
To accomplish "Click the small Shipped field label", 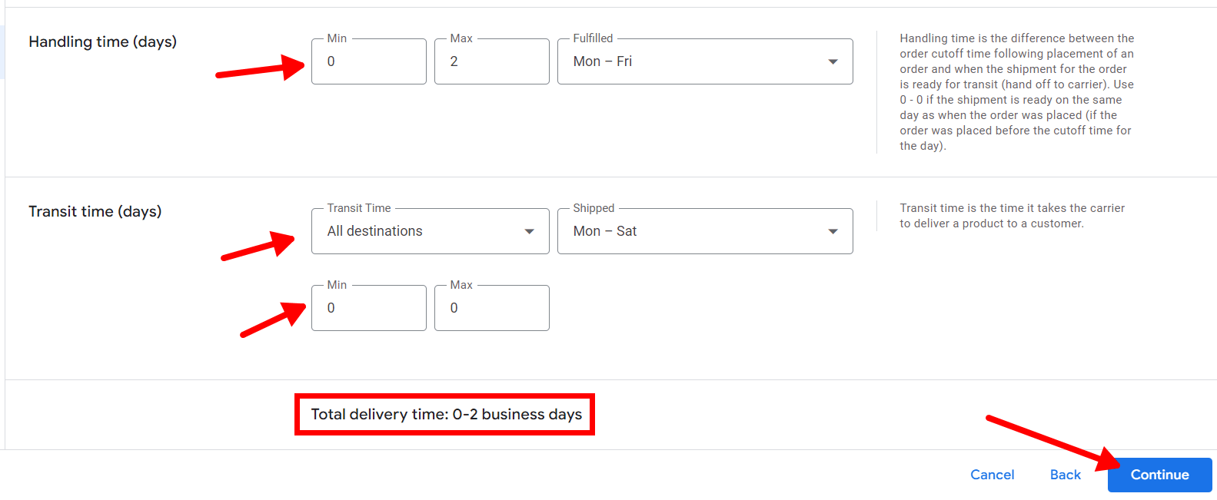I will 594,208.
